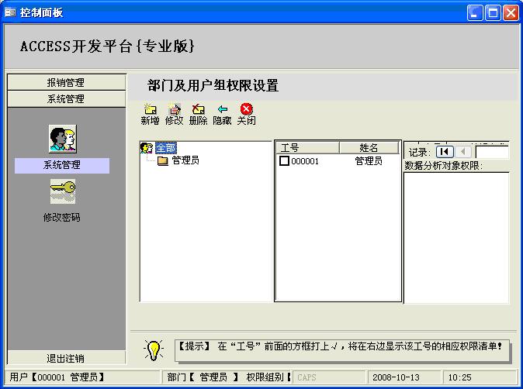The image size is (523, 389).
Task: Select the 系统管理 highlighted label in the sidebar
Action: tap(62, 165)
